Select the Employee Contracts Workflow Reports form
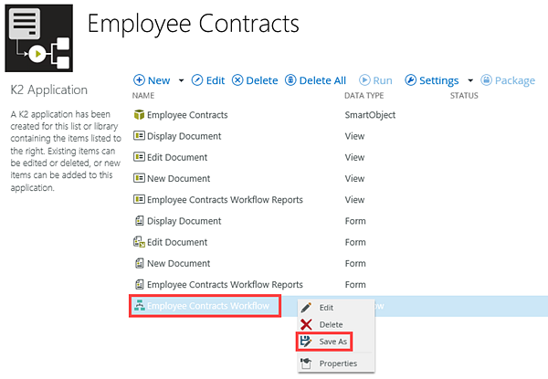 225,284
